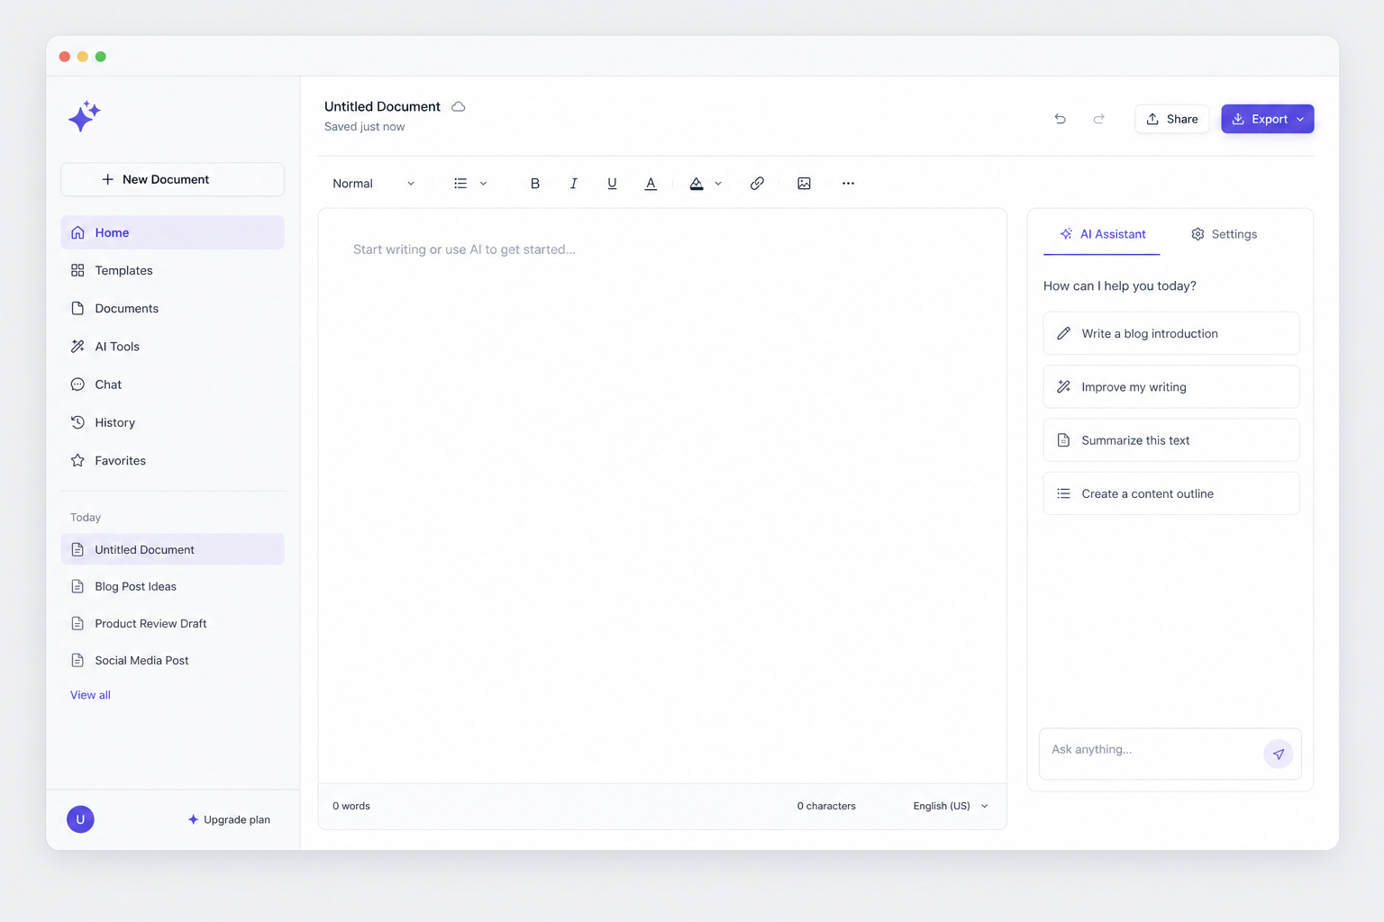The width and height of the screenshot is (1384, 922).
Task: Click Upgrade plan
Action: pos(229,819)
